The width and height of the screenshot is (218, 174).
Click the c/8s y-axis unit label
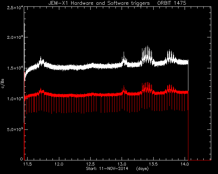pos(3,83)
